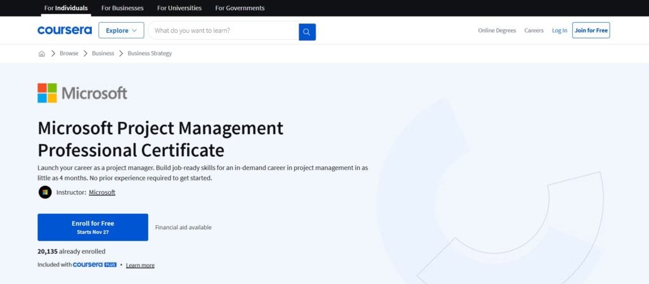Open Online Degrees in the header
This screenshot has height=284, width=649.
pyautogui.click(x=497, y=30)
